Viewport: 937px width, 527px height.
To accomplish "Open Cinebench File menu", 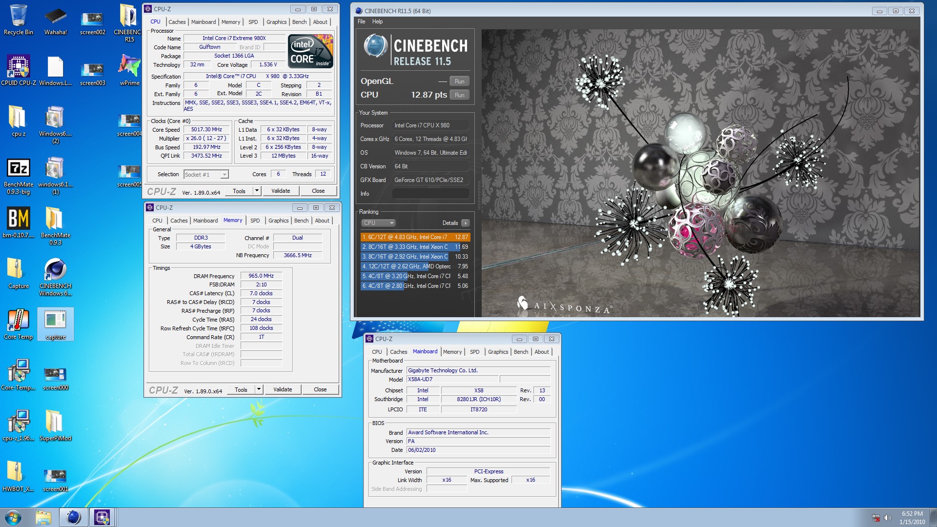I will click(361, 21).
